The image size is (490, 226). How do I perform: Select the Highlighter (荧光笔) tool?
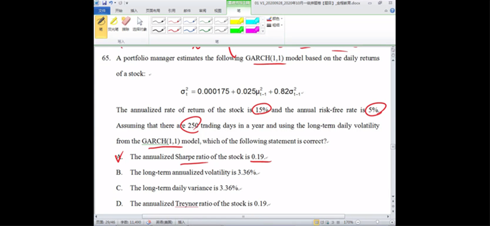tap(113, 24)
